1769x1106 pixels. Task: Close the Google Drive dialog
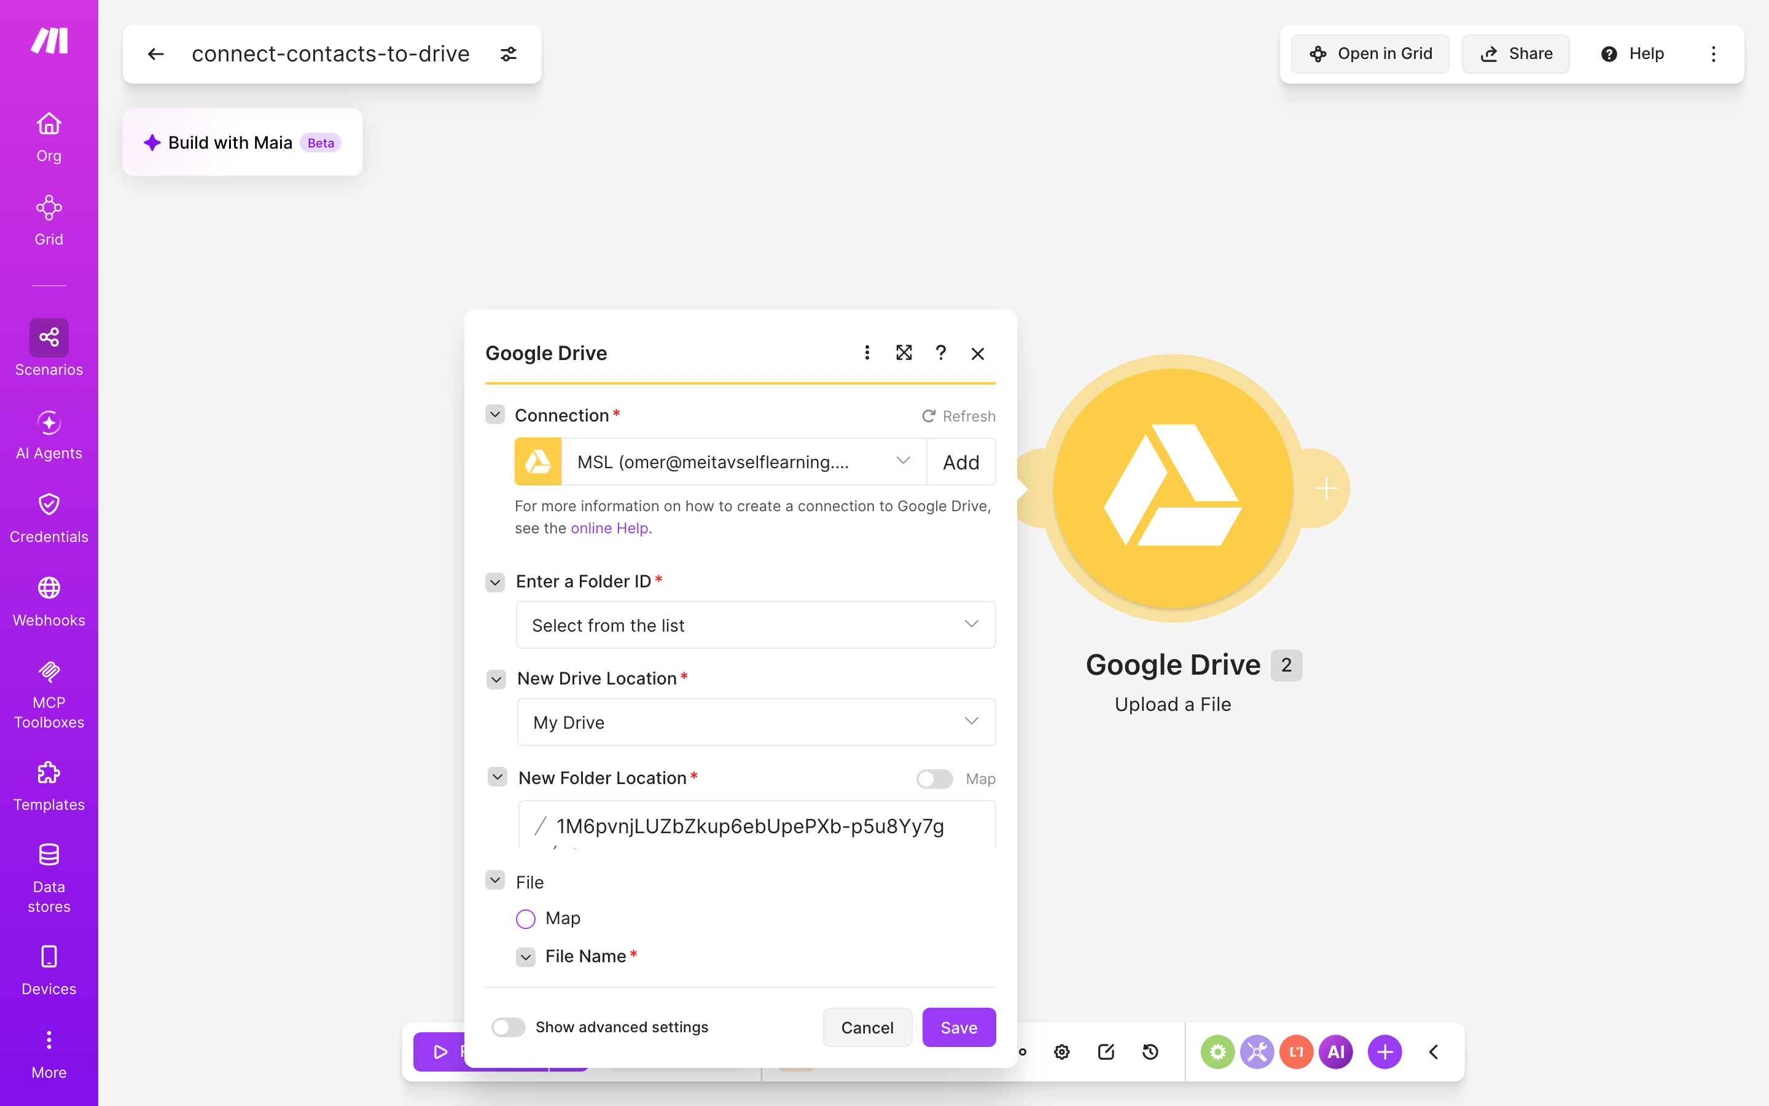click(x=978, y=354)
